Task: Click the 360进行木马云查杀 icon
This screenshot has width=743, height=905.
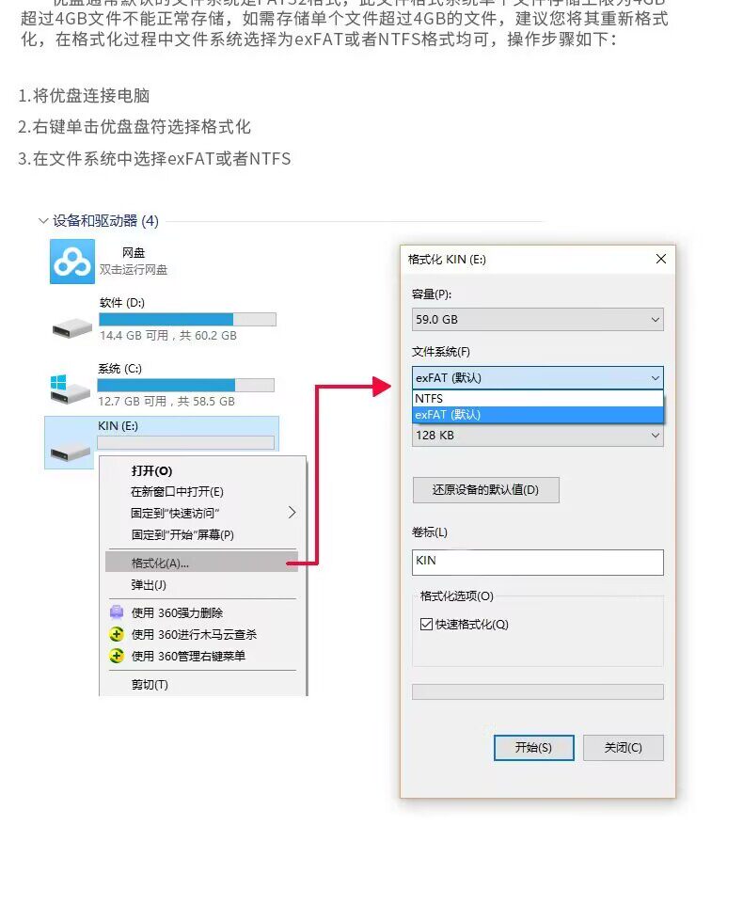Action: [x=117, y=634]
